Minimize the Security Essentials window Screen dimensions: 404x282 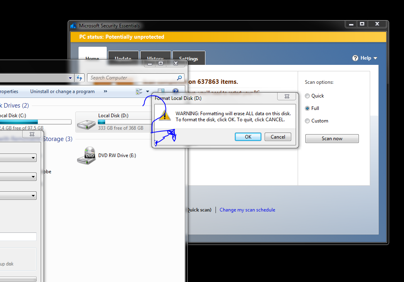351,24
